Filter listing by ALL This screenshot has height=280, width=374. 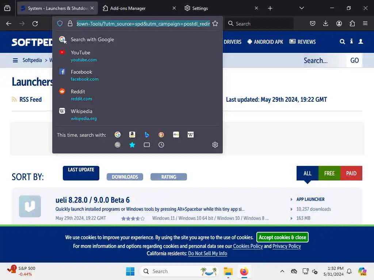pyautogui.click(x=308, y=173)
